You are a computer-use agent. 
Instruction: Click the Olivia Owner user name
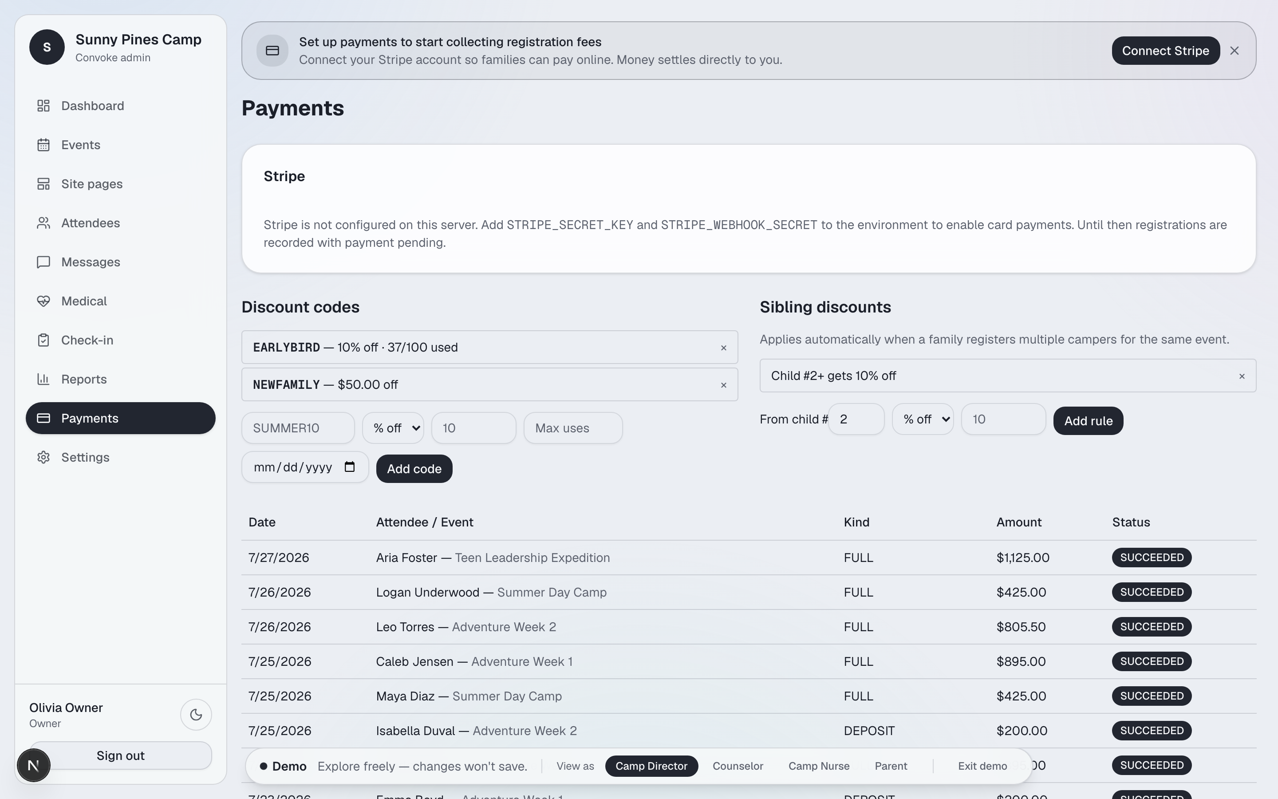pos(66,708)
